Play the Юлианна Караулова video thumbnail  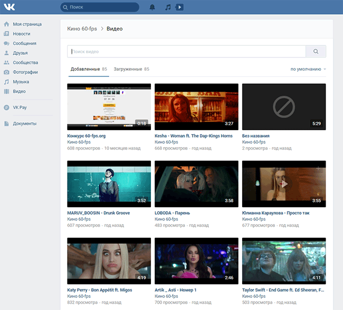[284, 184]
